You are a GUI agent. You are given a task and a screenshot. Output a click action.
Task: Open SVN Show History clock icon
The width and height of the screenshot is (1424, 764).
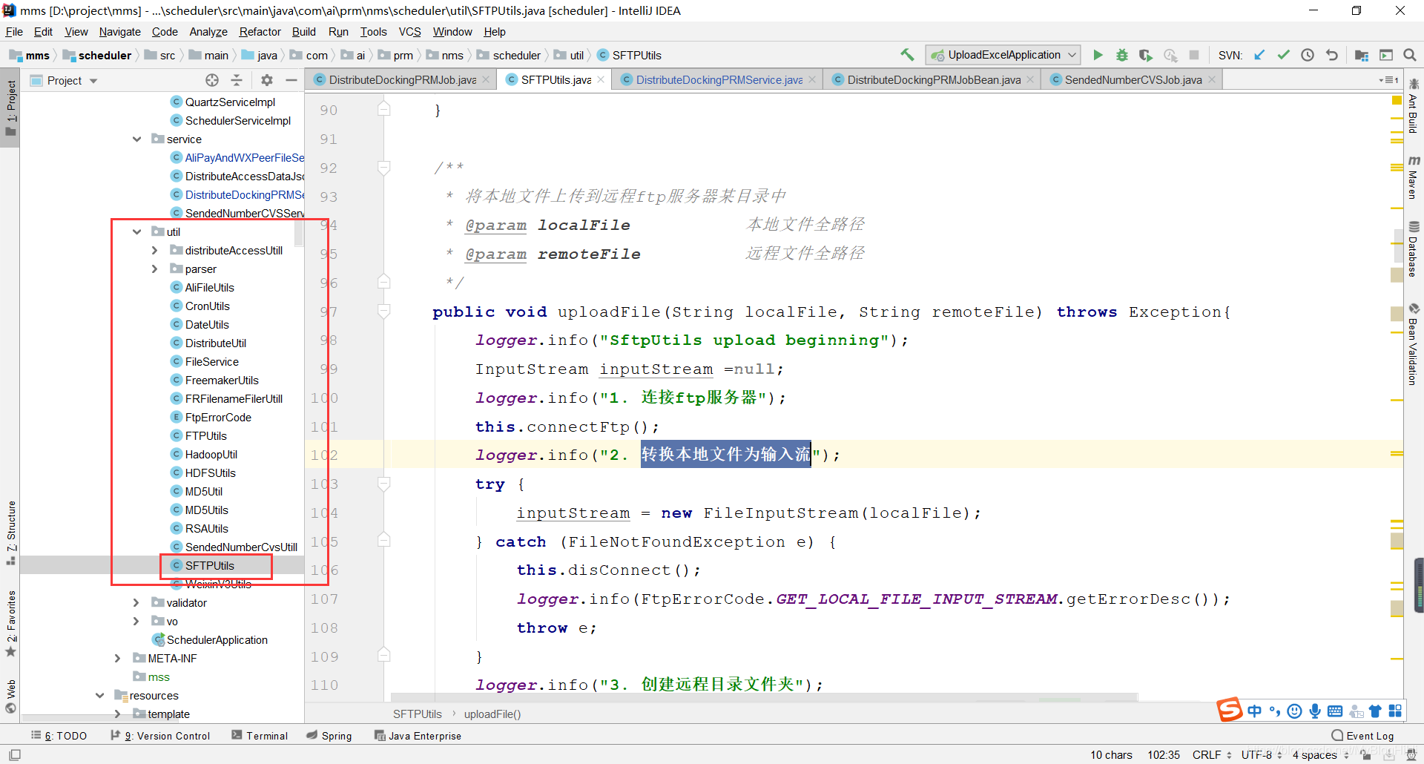point(1308,55)
